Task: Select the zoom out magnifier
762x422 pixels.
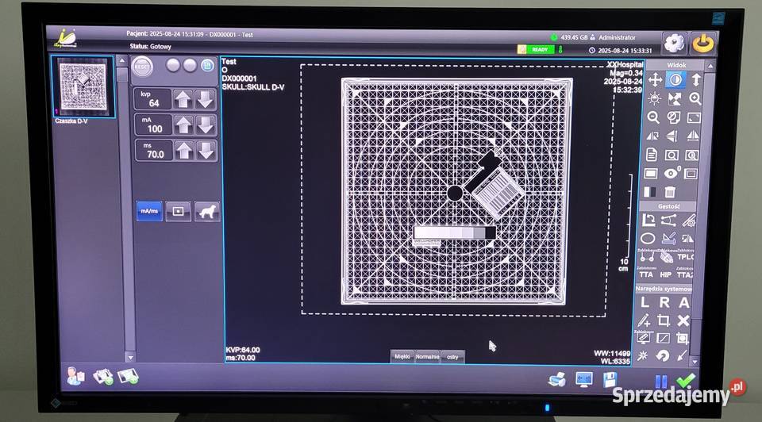Action: [x=653, y=117]
